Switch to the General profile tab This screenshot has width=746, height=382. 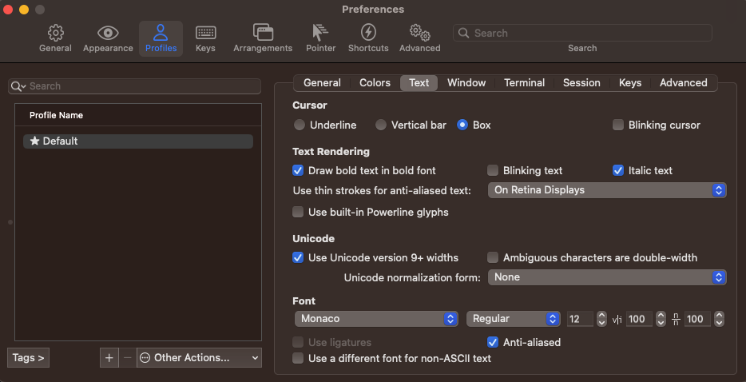click(322, 83)
